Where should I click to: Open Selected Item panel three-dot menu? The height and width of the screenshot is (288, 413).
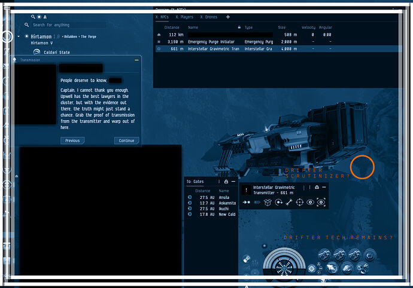(x=310, y=187)
